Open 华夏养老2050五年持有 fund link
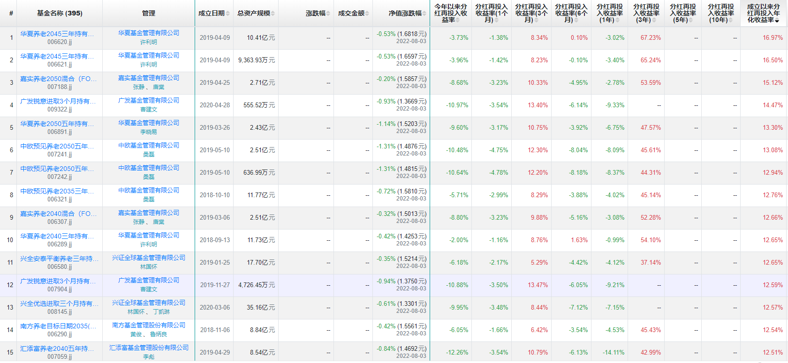The height and width of the screenshot is (363, 788). [57, 124]
